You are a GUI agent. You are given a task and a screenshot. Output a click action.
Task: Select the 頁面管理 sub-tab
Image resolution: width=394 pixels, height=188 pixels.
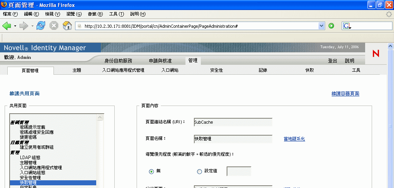[x=30, y=71]
